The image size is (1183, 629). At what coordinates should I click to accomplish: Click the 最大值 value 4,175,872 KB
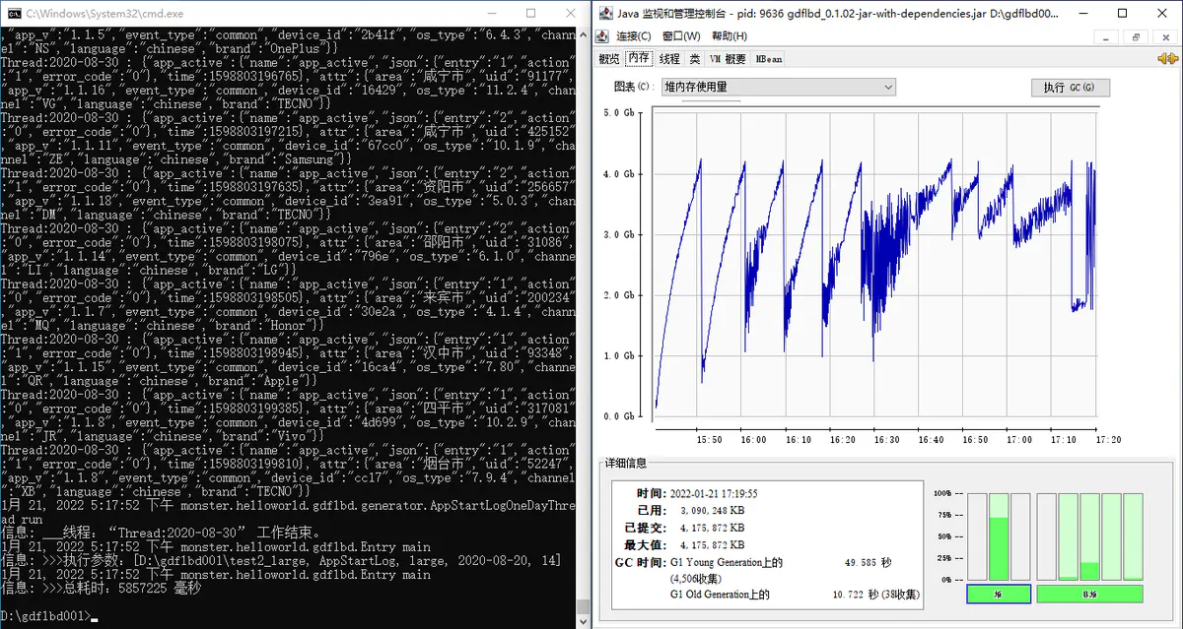[713, 545]
